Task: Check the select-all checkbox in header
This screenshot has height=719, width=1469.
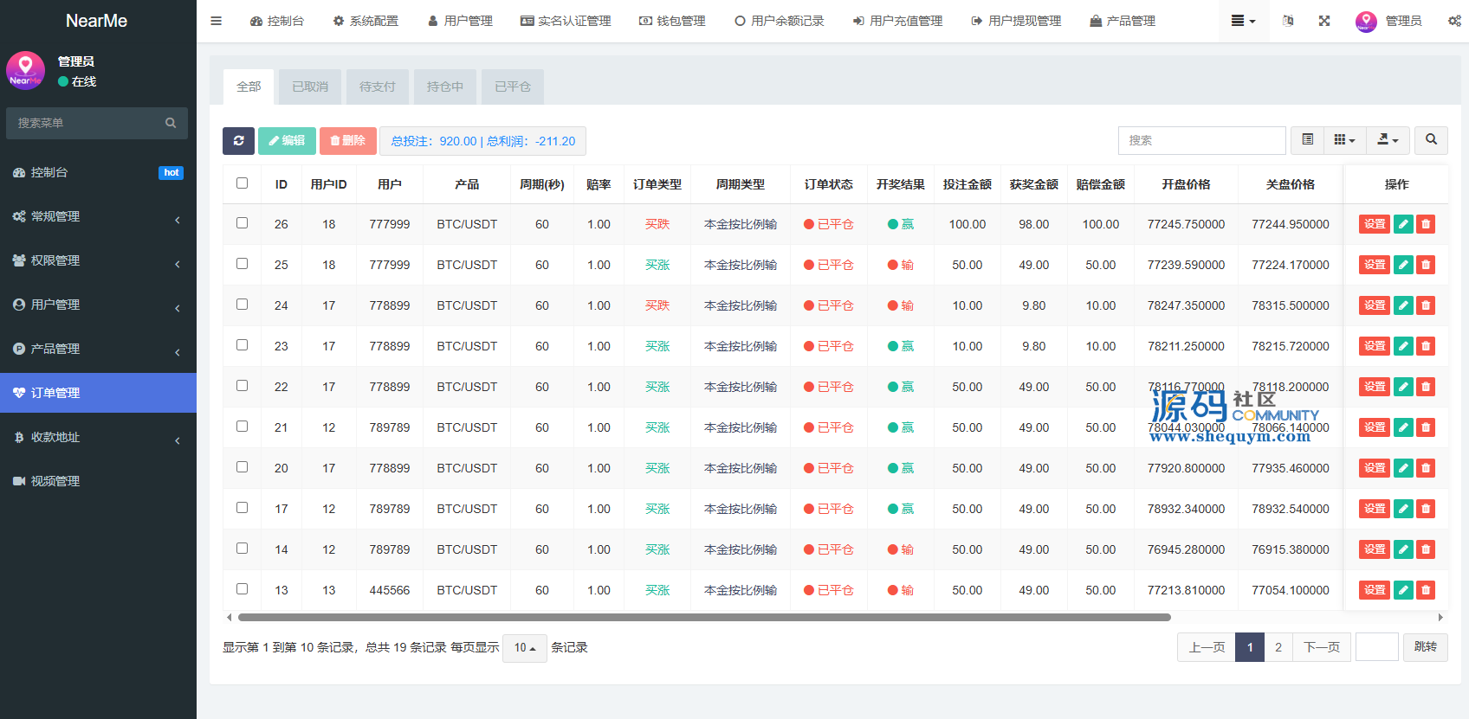Action: [x=242, y=183]
